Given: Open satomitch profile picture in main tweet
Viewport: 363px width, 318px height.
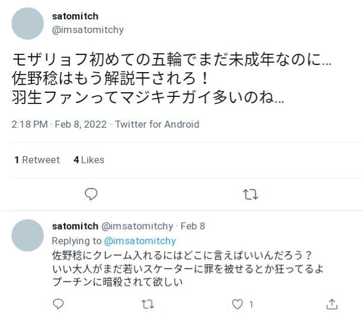Looking at the screenshot, I should tap(28, 24).
